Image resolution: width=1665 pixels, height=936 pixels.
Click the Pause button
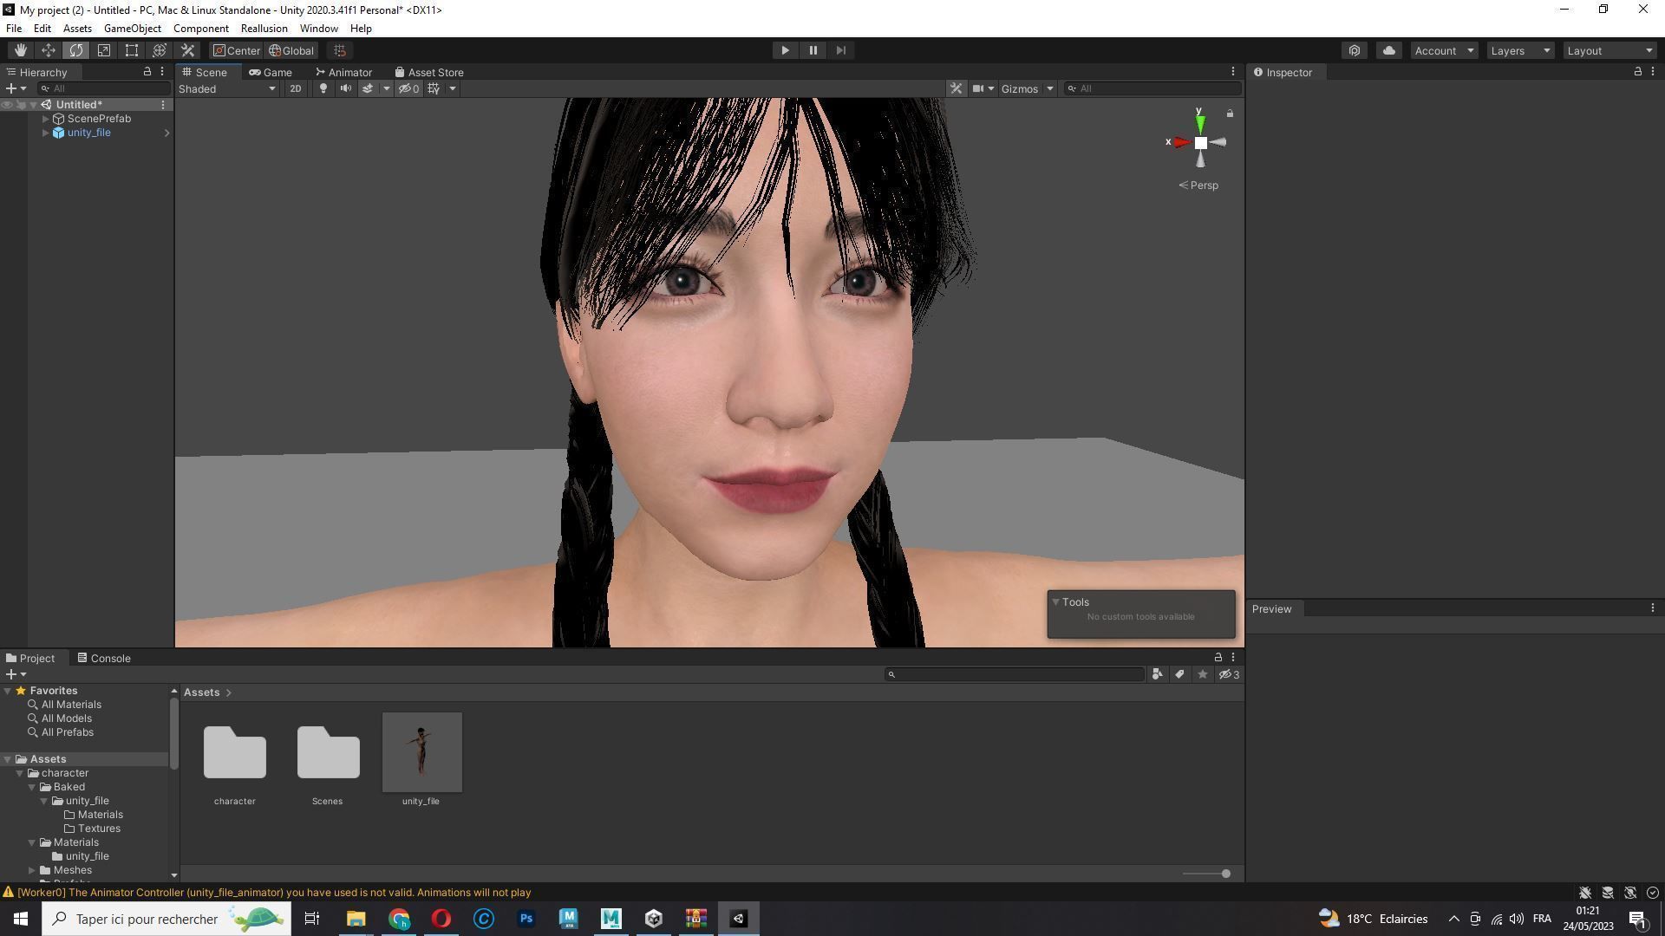813,50
